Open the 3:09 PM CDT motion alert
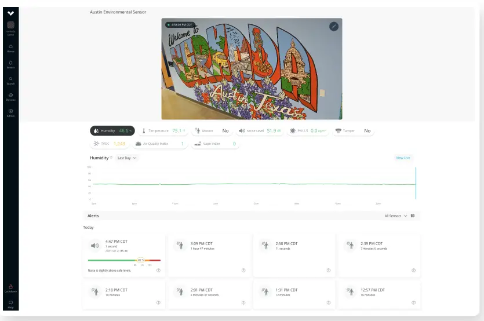The image size is (484, 321). pyautogui.click(x=209, y=256)
